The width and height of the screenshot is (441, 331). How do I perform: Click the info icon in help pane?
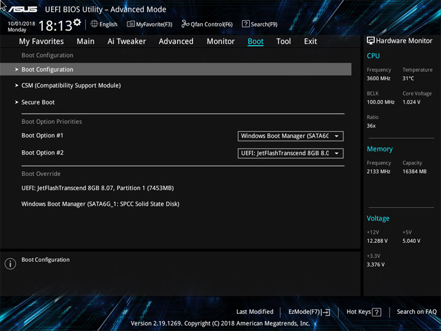point(10,264)
